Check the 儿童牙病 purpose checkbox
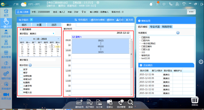204x110 pixels. click(22, 86)
